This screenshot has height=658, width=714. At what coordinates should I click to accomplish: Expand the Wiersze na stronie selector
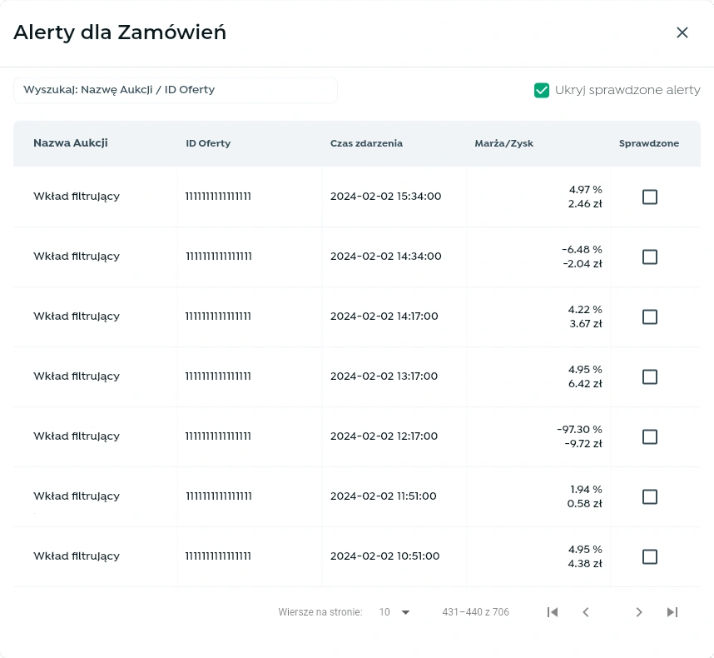pyautogui.click(x=394, y=612)
